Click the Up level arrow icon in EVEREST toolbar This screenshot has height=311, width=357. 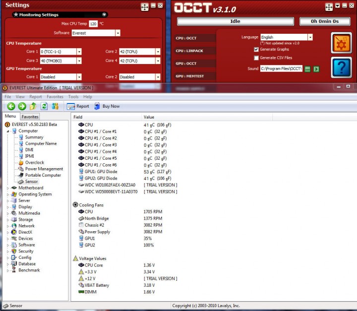tap(33, 106)
